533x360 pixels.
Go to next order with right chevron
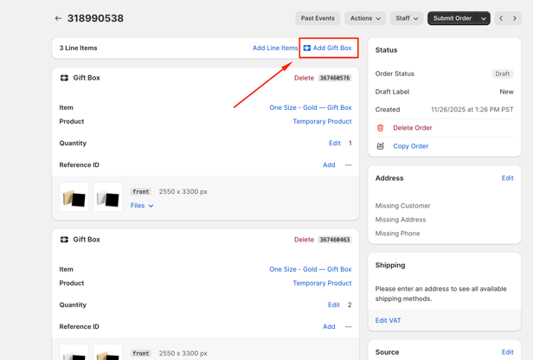point(515,18)
